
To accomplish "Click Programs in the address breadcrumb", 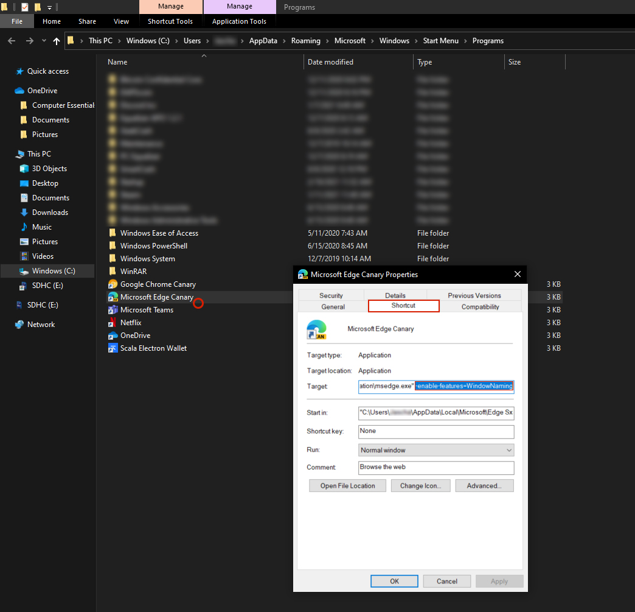I will click(x=488, y=41).
